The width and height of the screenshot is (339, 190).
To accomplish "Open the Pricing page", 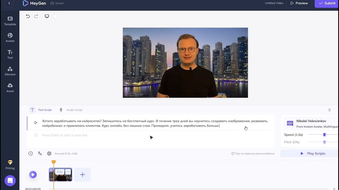I will (10, 165).
